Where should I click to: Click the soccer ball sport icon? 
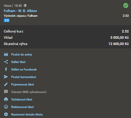25,5
